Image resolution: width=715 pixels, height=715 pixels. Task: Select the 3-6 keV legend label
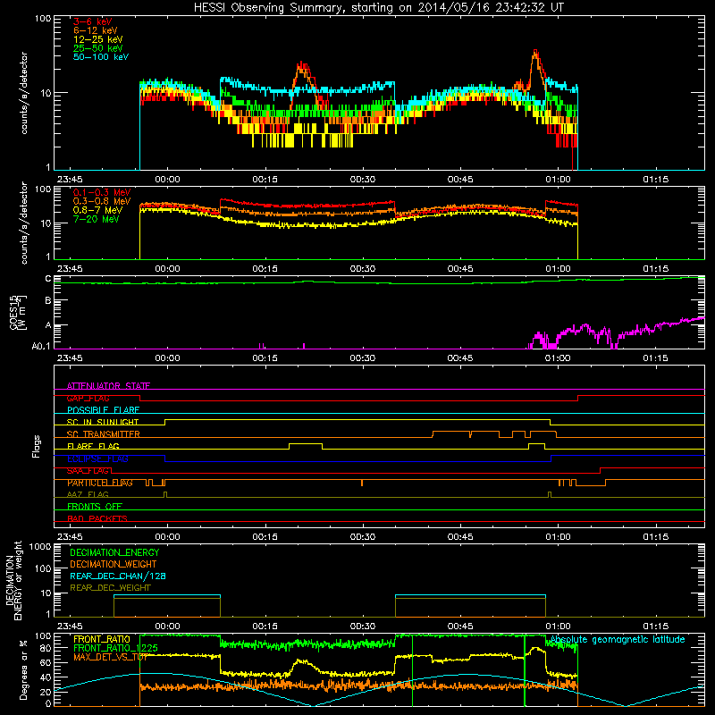(92, 21)
